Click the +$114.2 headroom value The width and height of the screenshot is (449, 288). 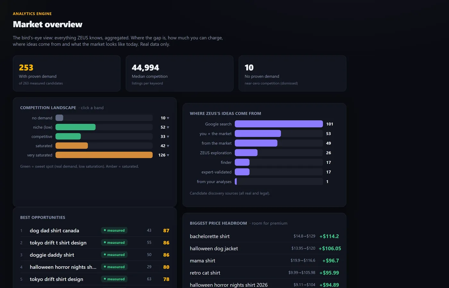(329, 236)
